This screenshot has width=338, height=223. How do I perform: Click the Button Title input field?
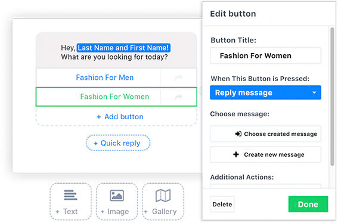(x=265, y=55)
